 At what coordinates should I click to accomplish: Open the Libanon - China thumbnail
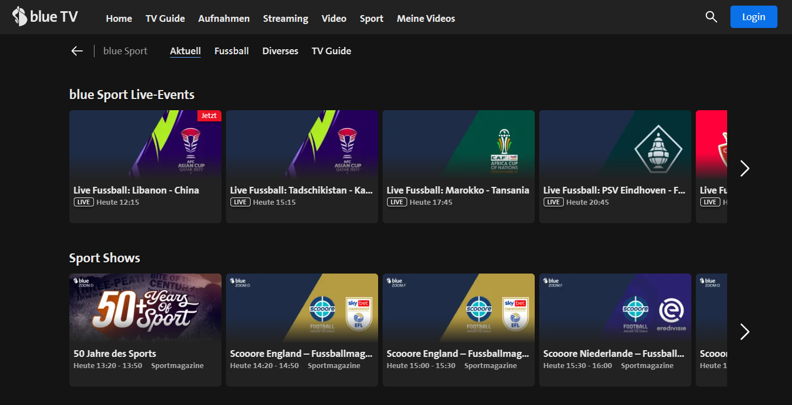point(145,144)
